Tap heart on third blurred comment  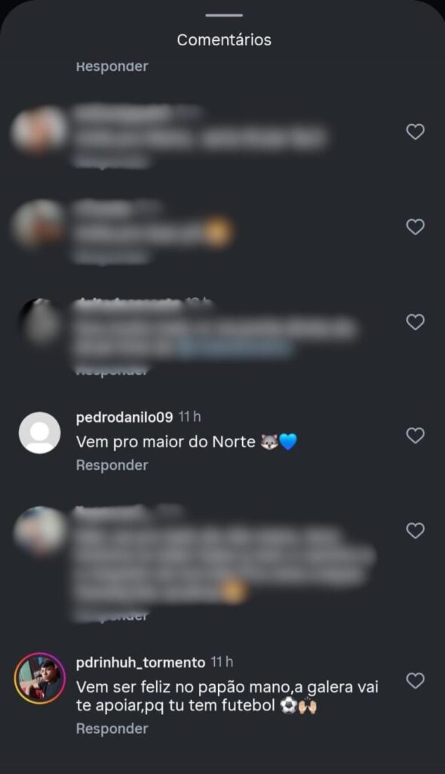coord(415,322)
